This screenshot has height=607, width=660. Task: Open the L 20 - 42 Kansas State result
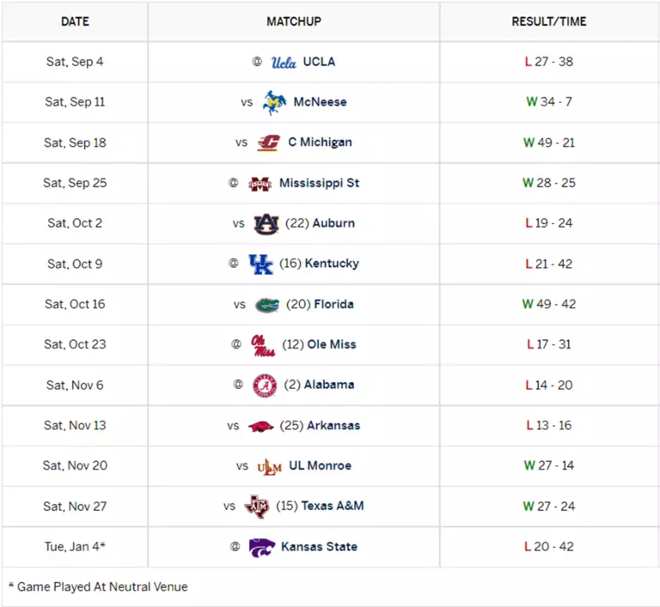549,546
